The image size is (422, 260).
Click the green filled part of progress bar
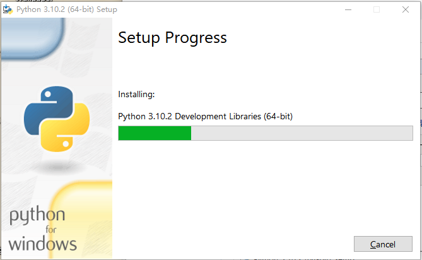155,133
